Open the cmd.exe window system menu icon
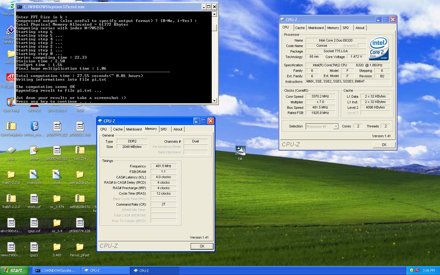The height and width of the screenshot is (275, 440). [19, 7]
